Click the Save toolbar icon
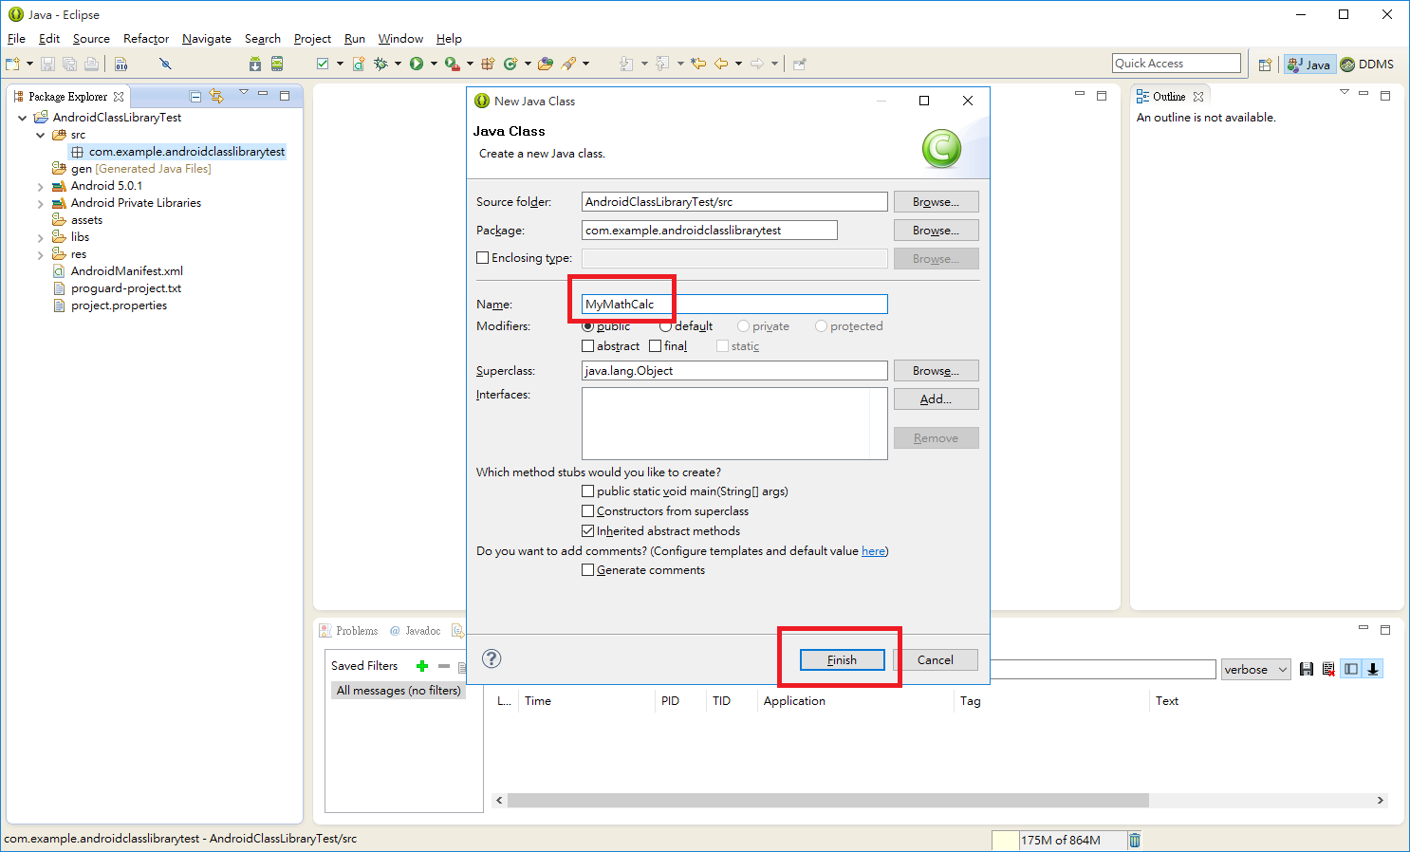Screen dimensions: 1410x852 [47, 64]
